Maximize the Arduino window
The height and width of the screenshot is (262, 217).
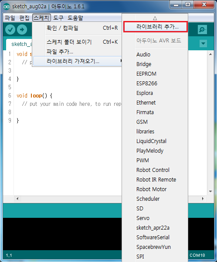188,5
